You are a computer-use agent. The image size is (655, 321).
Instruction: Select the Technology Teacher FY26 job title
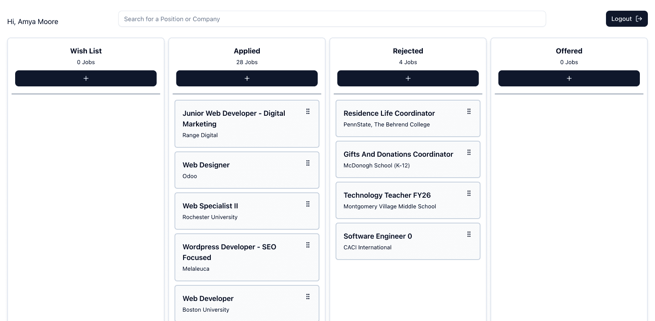[387, 195]
